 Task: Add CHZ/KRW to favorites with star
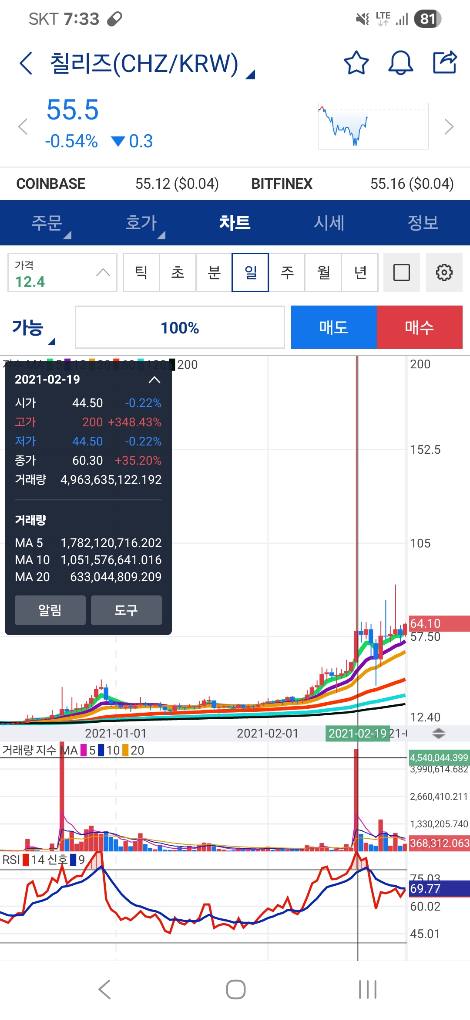(356, 63)
